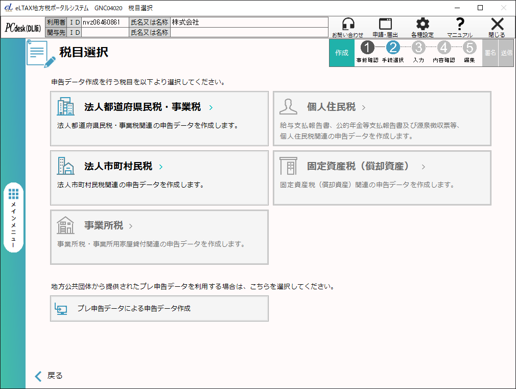This screenshot has height=389, width=516.
Task: Select step 4 内容確認 circle
Action: coord(444,48)
